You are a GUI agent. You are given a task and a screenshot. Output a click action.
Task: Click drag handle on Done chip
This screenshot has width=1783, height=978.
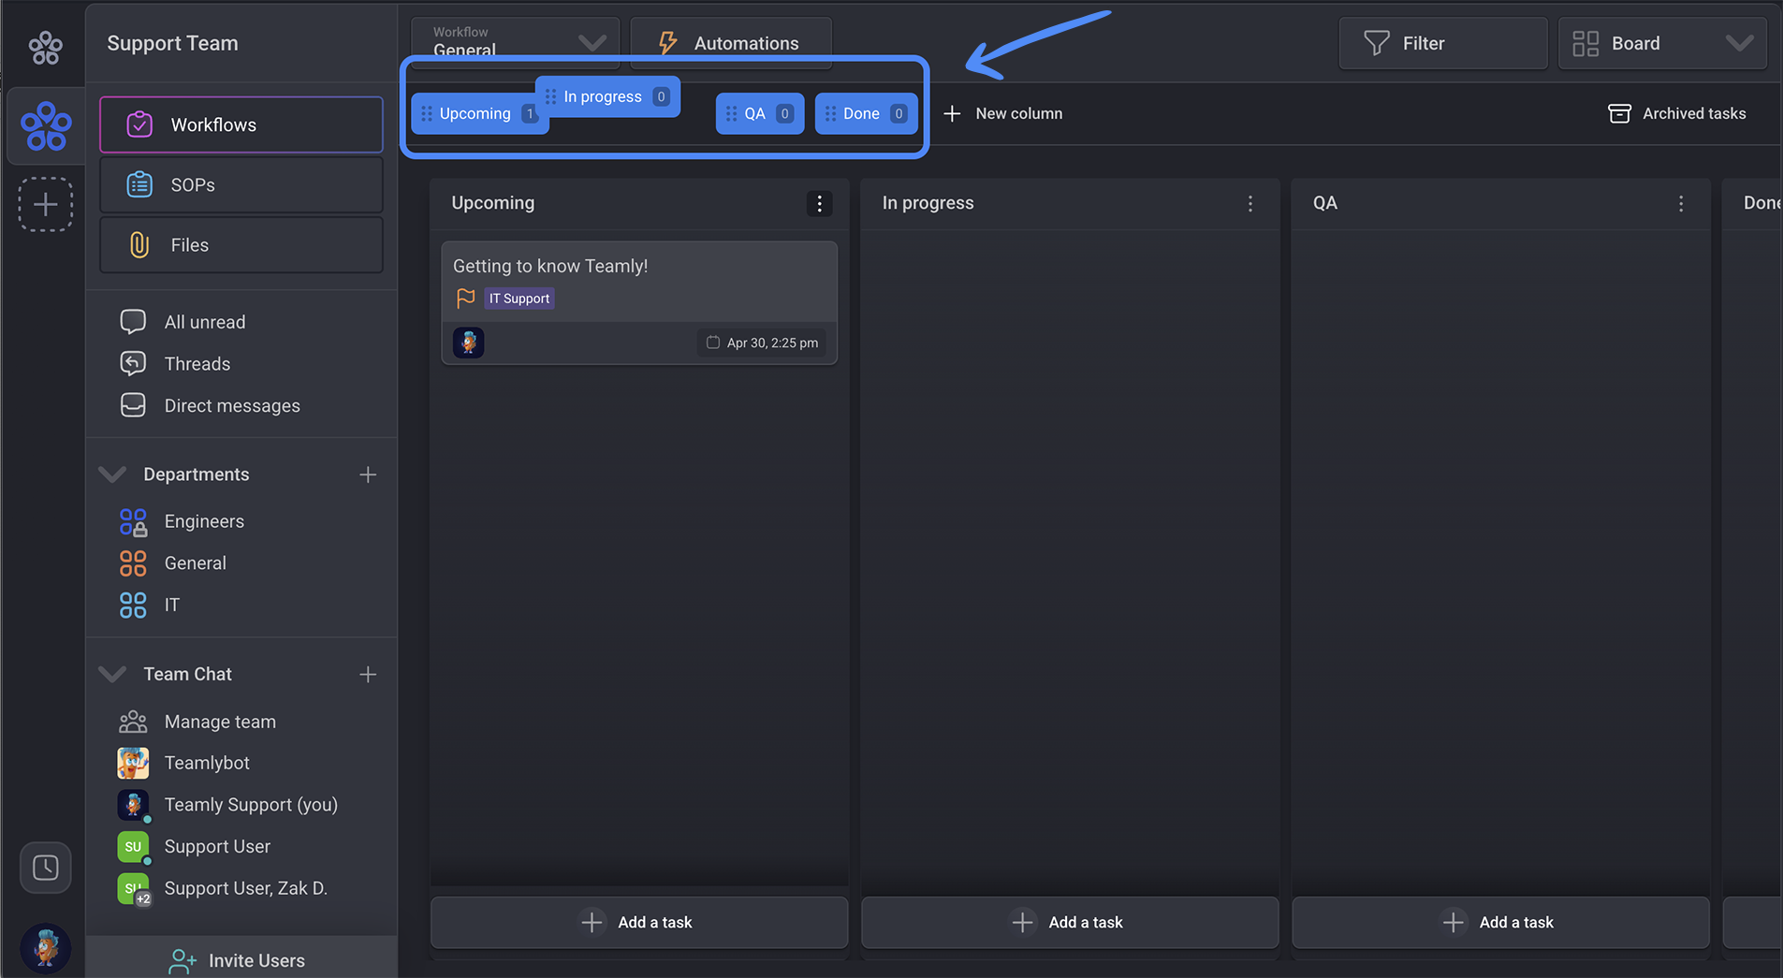point(830,113)
